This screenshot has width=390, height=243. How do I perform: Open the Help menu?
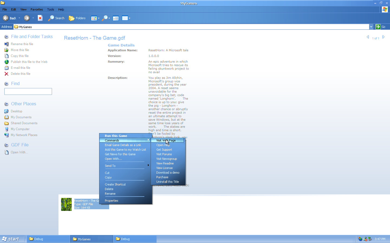[61, 9]
